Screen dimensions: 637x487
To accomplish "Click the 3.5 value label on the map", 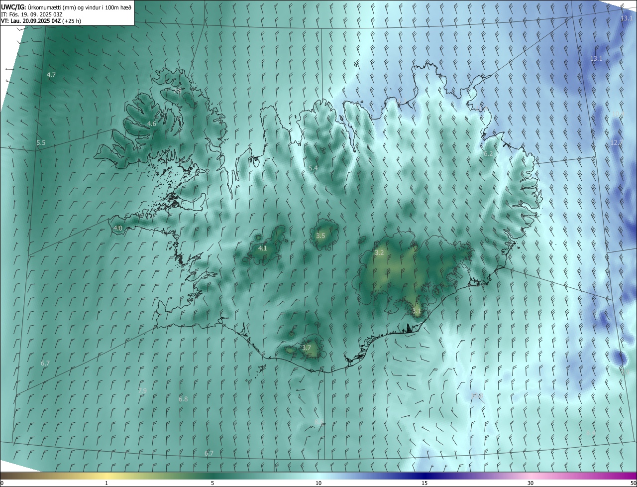I will (x=320, y=236).
